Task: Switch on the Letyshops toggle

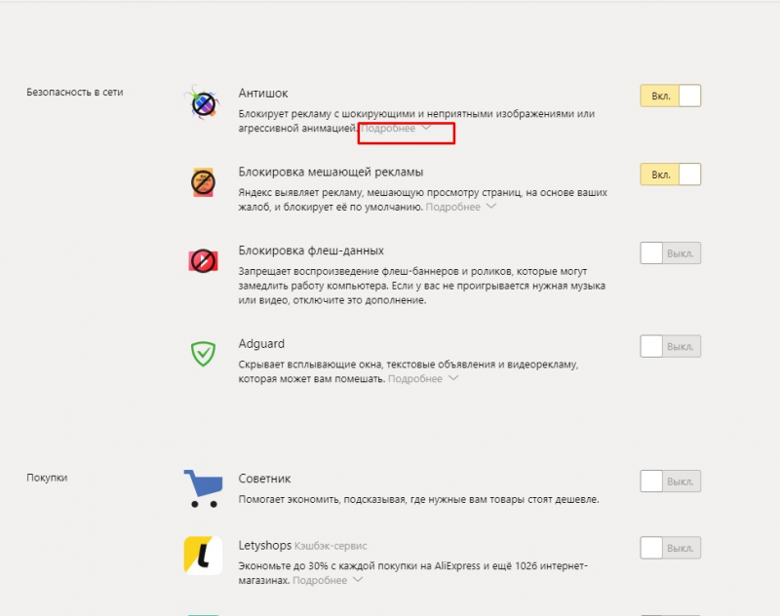Action: point(670,548)
